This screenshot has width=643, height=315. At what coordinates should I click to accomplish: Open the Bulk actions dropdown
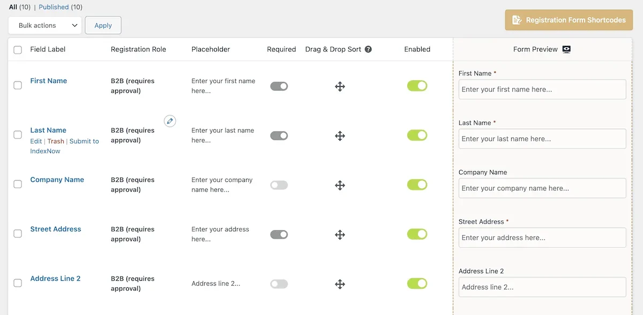(x=44, y=25)
